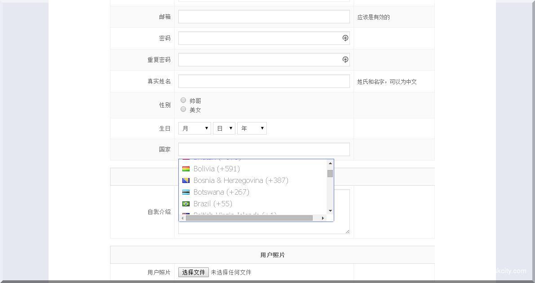Viewport: 535px width, 283px height.
Task: Choose Bosnia & Herzegovina (+387) from the list
Action: pyautogui.click(x=241, y=180)
